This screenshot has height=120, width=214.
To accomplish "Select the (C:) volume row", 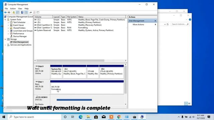I will pos(80,20).
